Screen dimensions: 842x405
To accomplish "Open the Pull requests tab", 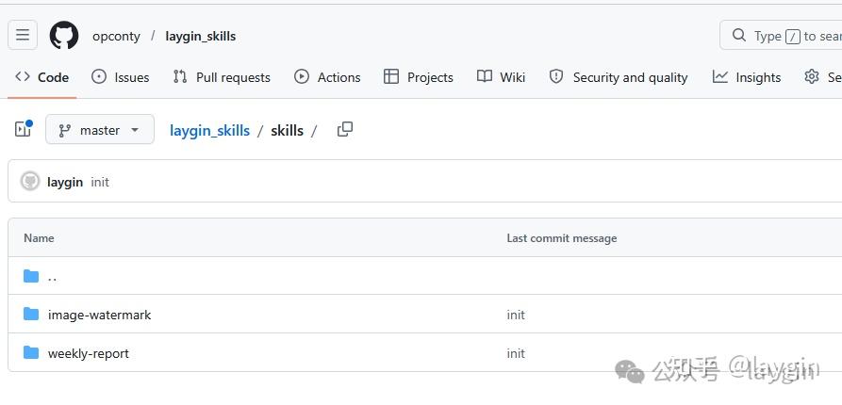I will 222,77.
